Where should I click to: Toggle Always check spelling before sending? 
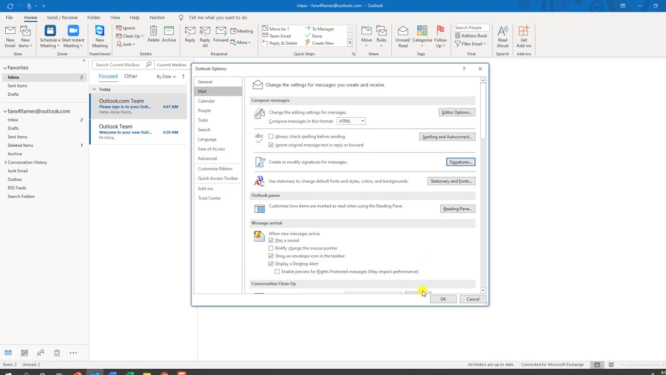pyautogui.click(x=271, y=136)
